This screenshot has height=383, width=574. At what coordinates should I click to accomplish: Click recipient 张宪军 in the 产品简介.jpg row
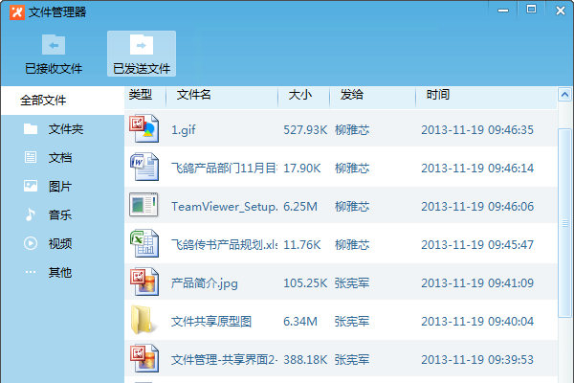point(352,283)
